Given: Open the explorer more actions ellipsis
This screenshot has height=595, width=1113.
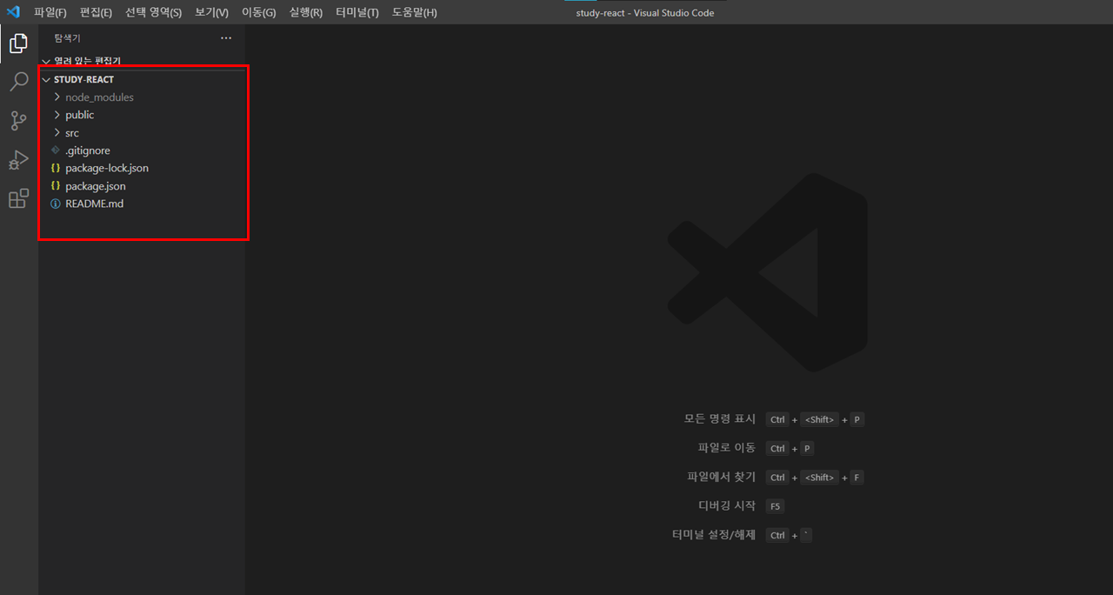Looking at the screenshot, I should coord(226,38).
